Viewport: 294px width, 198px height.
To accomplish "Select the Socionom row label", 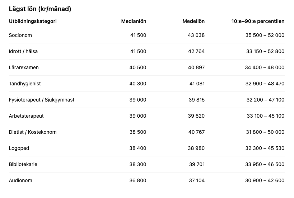I will tap(20, 35).
